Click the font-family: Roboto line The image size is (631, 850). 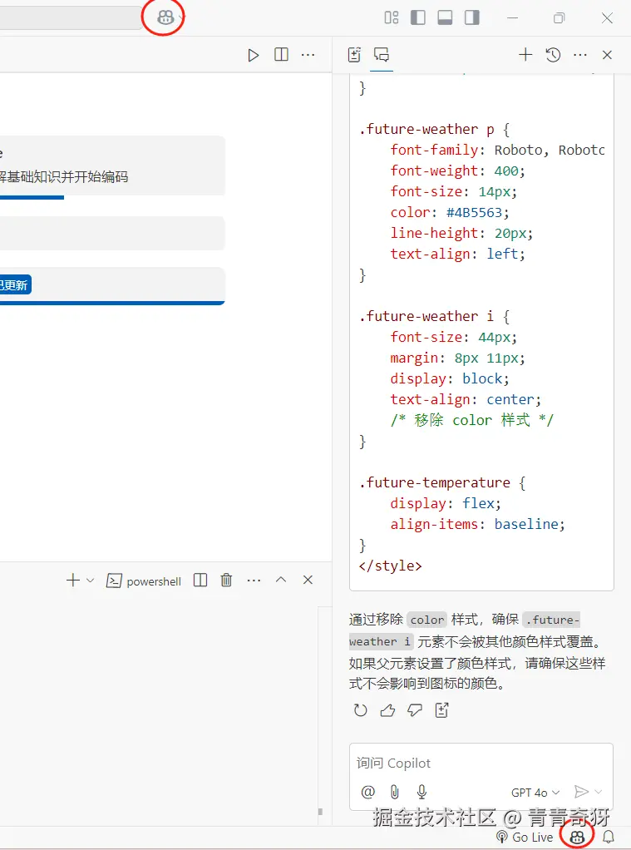coord(498,151)
